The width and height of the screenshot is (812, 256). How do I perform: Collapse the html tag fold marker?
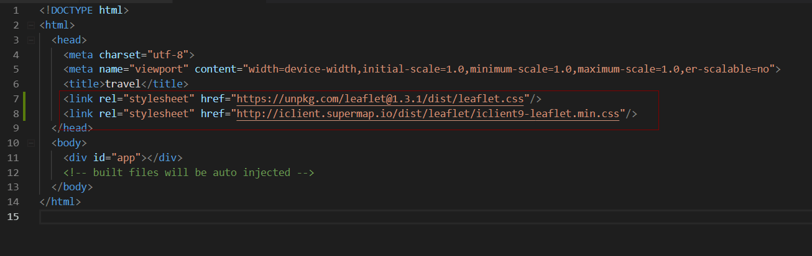(x=30, y=25)
